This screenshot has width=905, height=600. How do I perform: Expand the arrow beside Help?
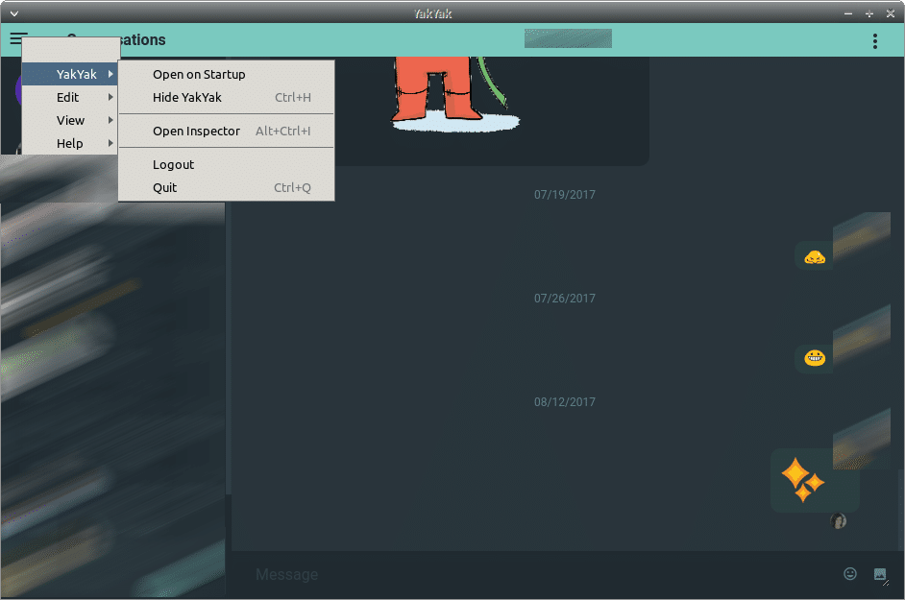(110, 143)
